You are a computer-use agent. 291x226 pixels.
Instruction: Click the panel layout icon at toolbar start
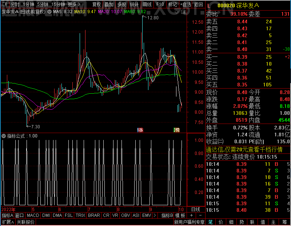pos(5,4)
